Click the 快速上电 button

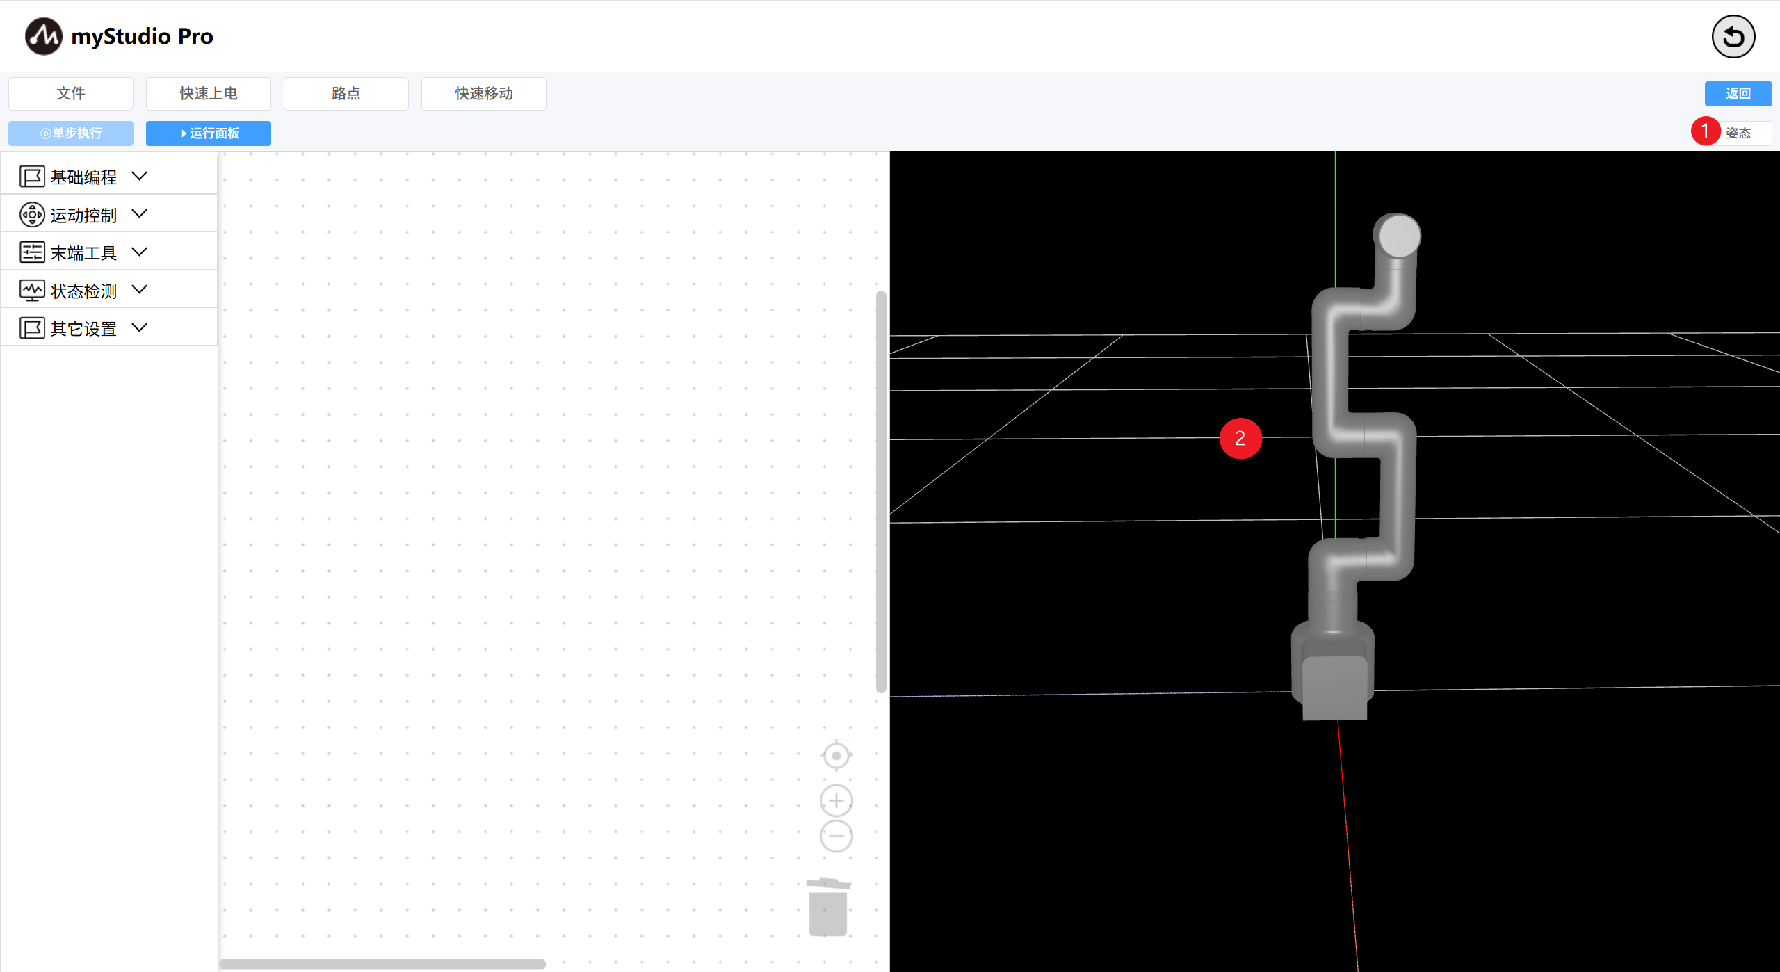[x=208, y=93]
